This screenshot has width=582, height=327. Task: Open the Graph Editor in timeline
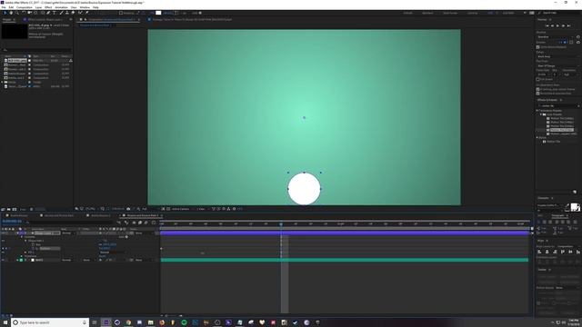[x=154, y=223]
